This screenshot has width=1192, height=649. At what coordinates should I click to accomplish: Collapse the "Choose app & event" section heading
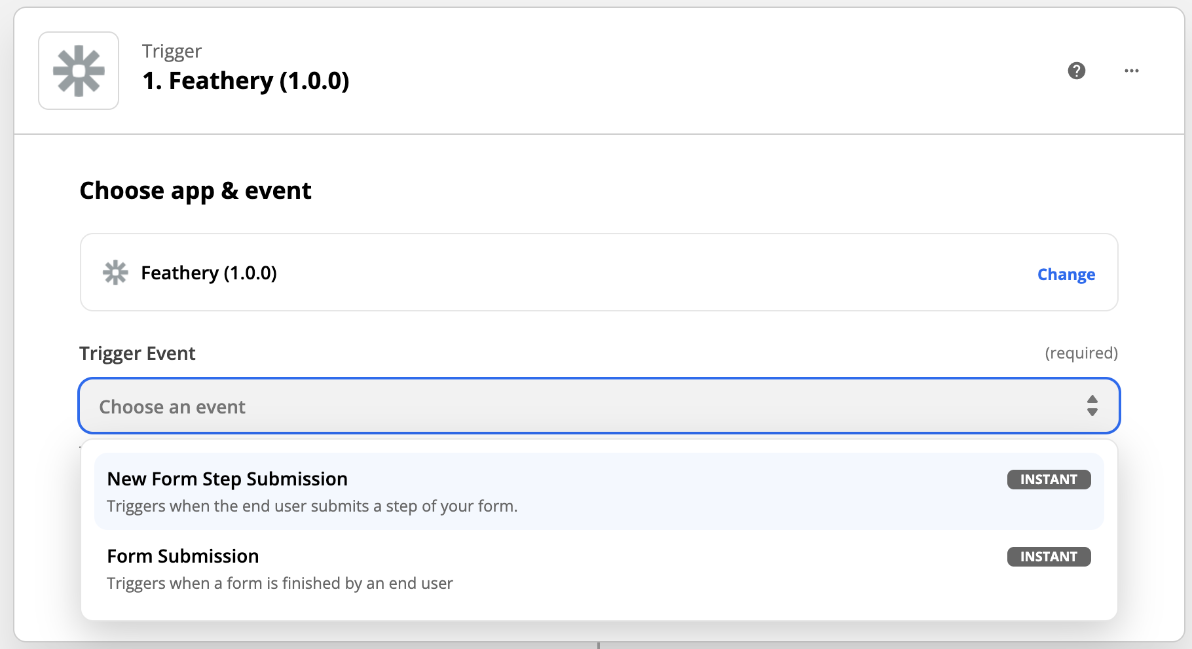pyautogui.click(x=195, y=191)
